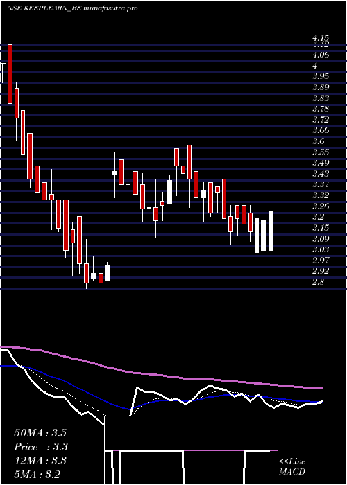Image resolution: width=347 pixels, height=485 pixels.
Task: Click the Price : 3.3 readout
Action: coord(41,447)
